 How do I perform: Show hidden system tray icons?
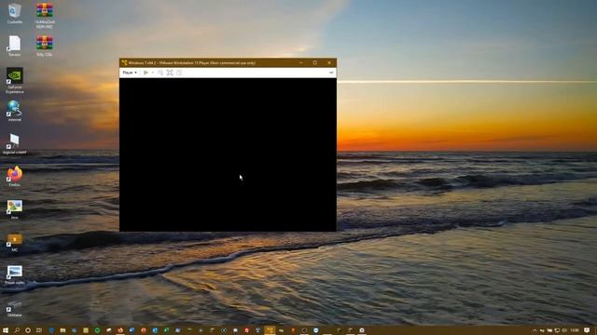(x=535, y=330)
